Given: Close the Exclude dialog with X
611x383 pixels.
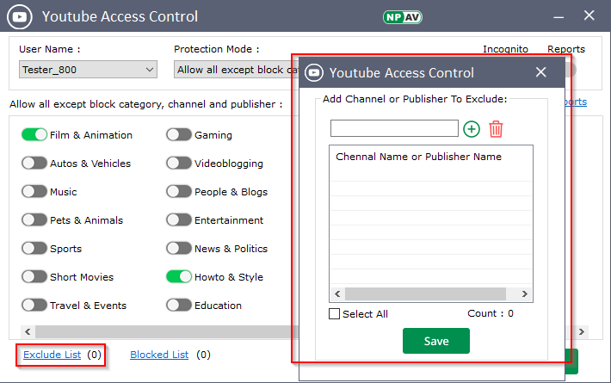Looking at the screenshot, I should (540, 72).
